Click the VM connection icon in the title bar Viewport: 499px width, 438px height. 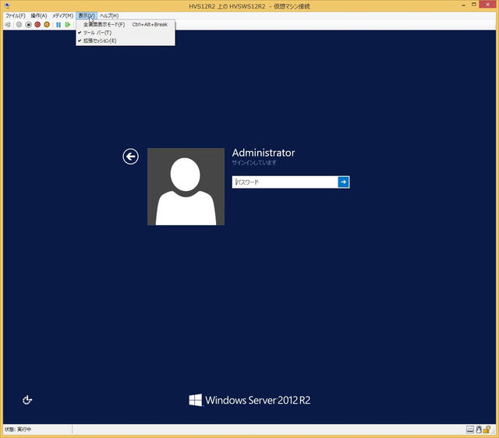7,5
